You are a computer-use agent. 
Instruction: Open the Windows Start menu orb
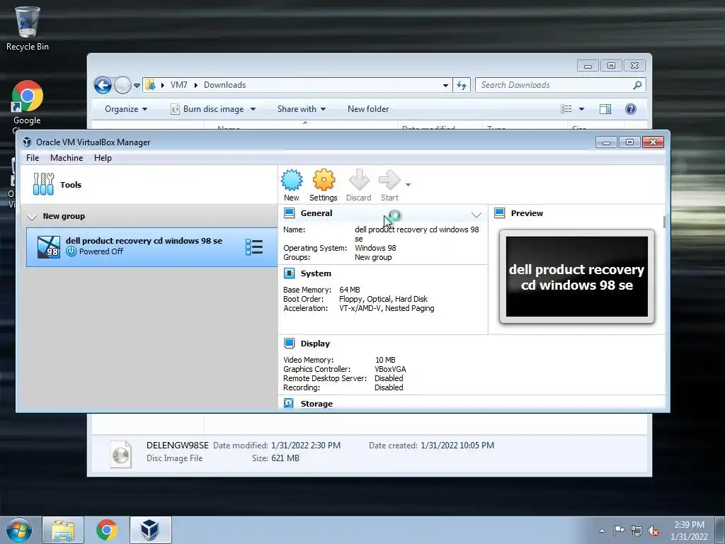(19, 530)
